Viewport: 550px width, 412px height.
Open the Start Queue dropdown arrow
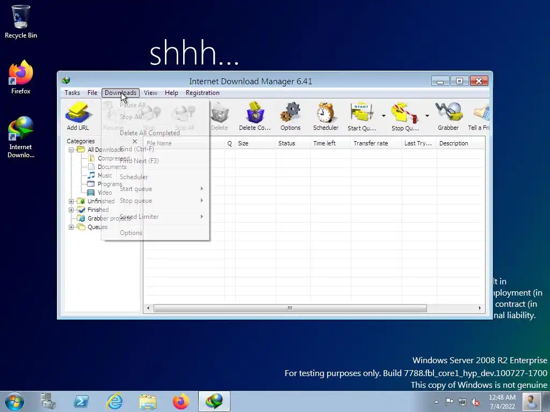tap(383, 116)
